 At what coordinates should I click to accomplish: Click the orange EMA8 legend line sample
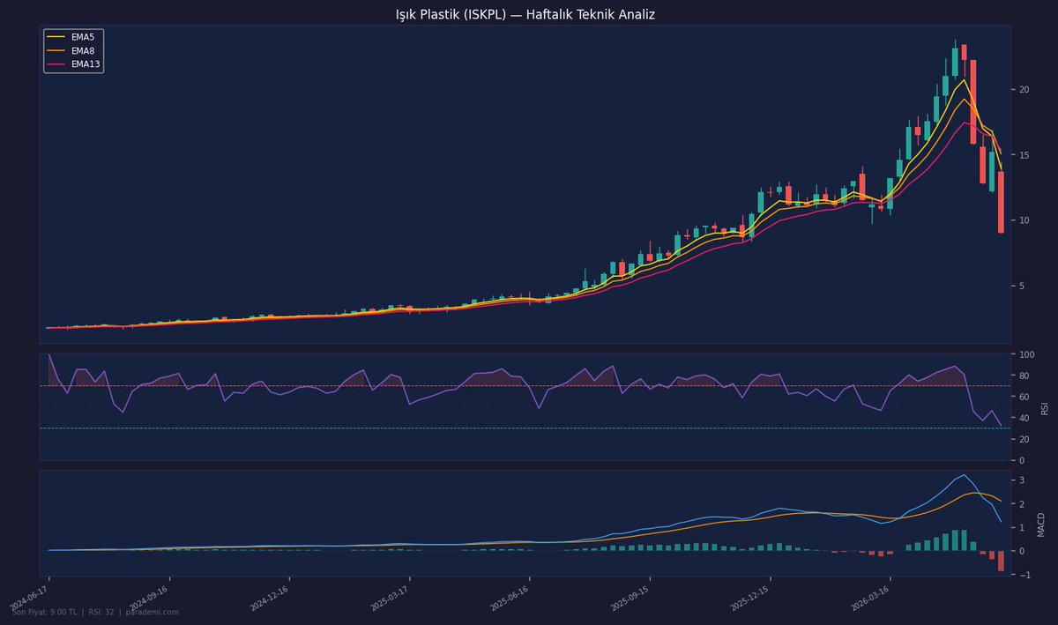(x=56, y=51)
